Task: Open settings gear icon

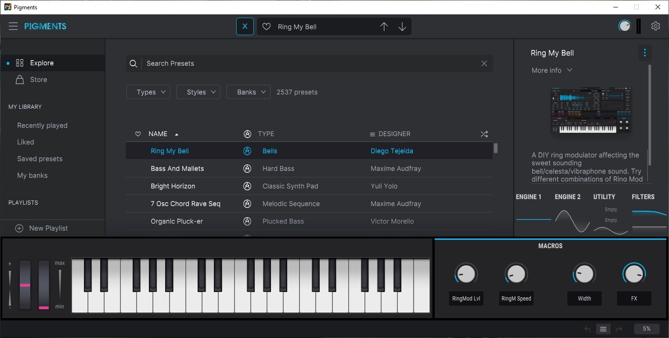Action: (x=656, y=26)
